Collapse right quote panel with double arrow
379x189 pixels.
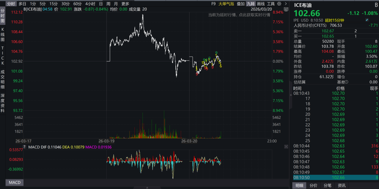pos(290,95)
